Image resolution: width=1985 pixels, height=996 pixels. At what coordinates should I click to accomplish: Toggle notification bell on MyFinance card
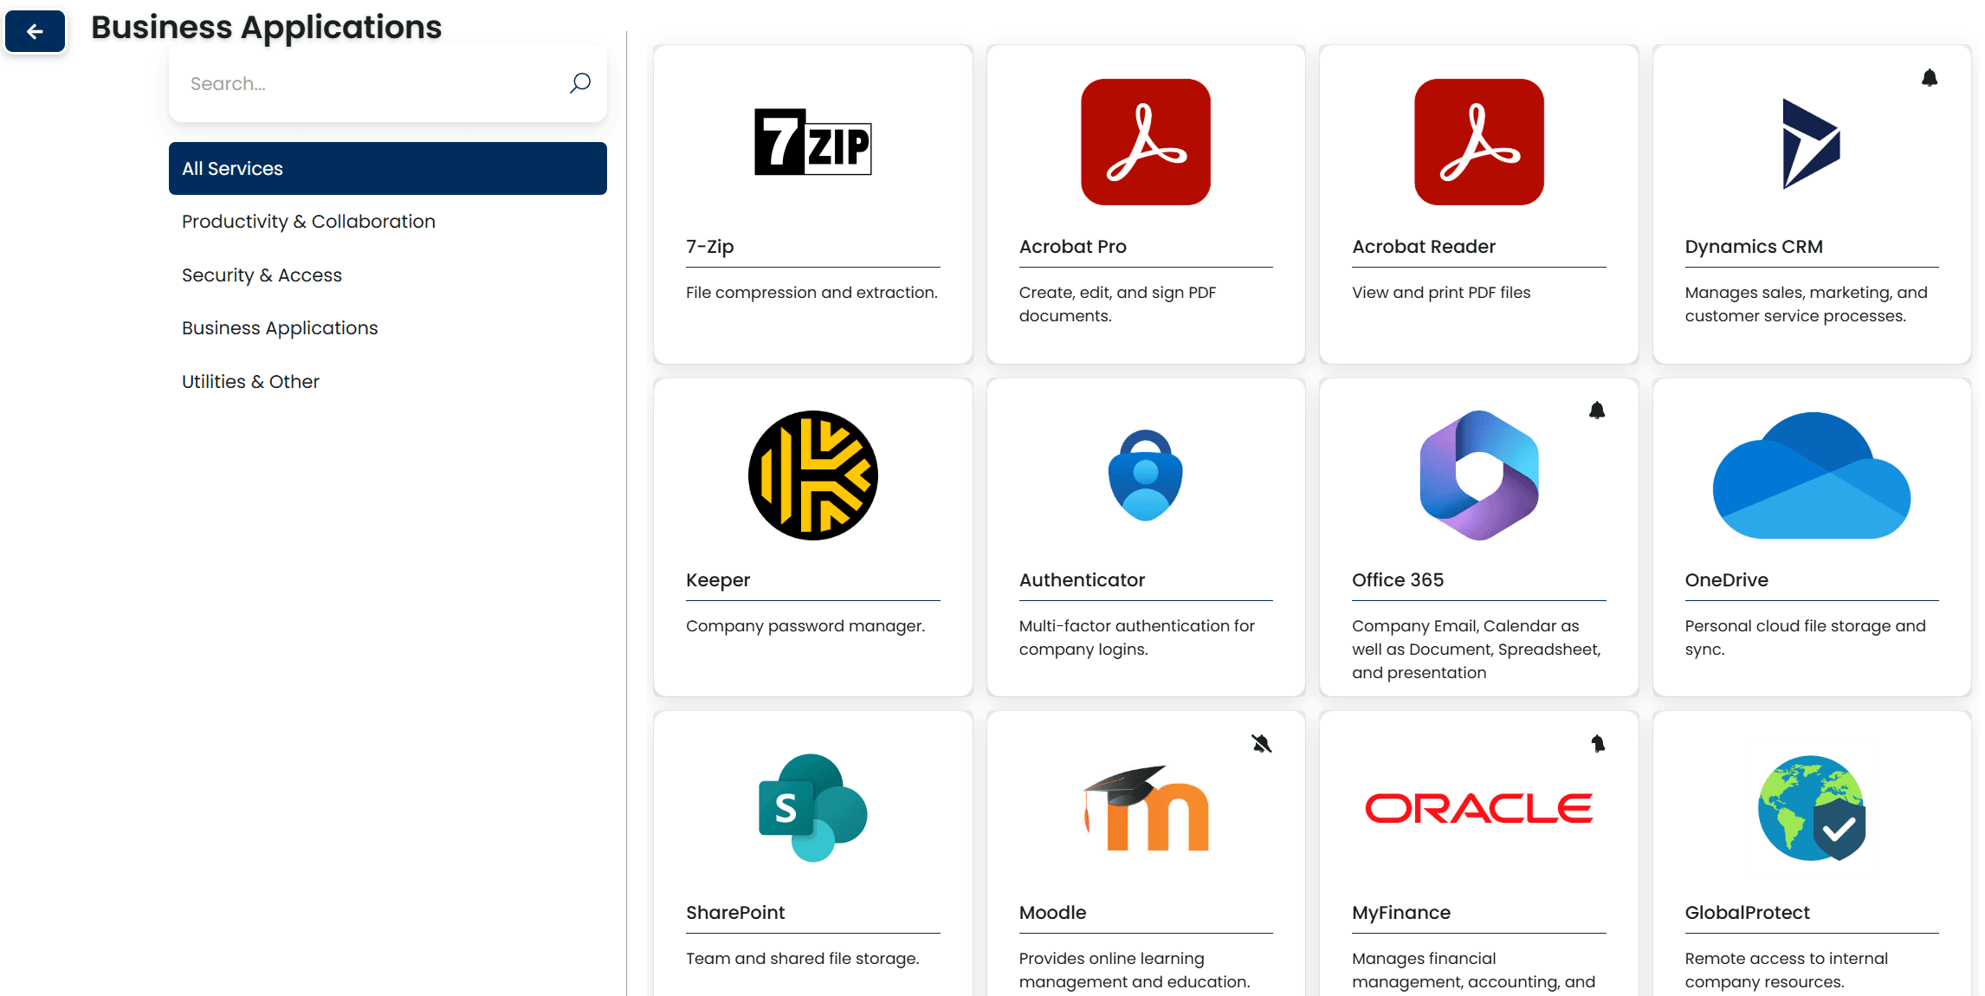pos(1597,743)
